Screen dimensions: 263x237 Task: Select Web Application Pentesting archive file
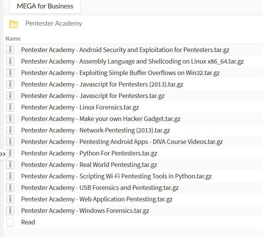[97, 199]
